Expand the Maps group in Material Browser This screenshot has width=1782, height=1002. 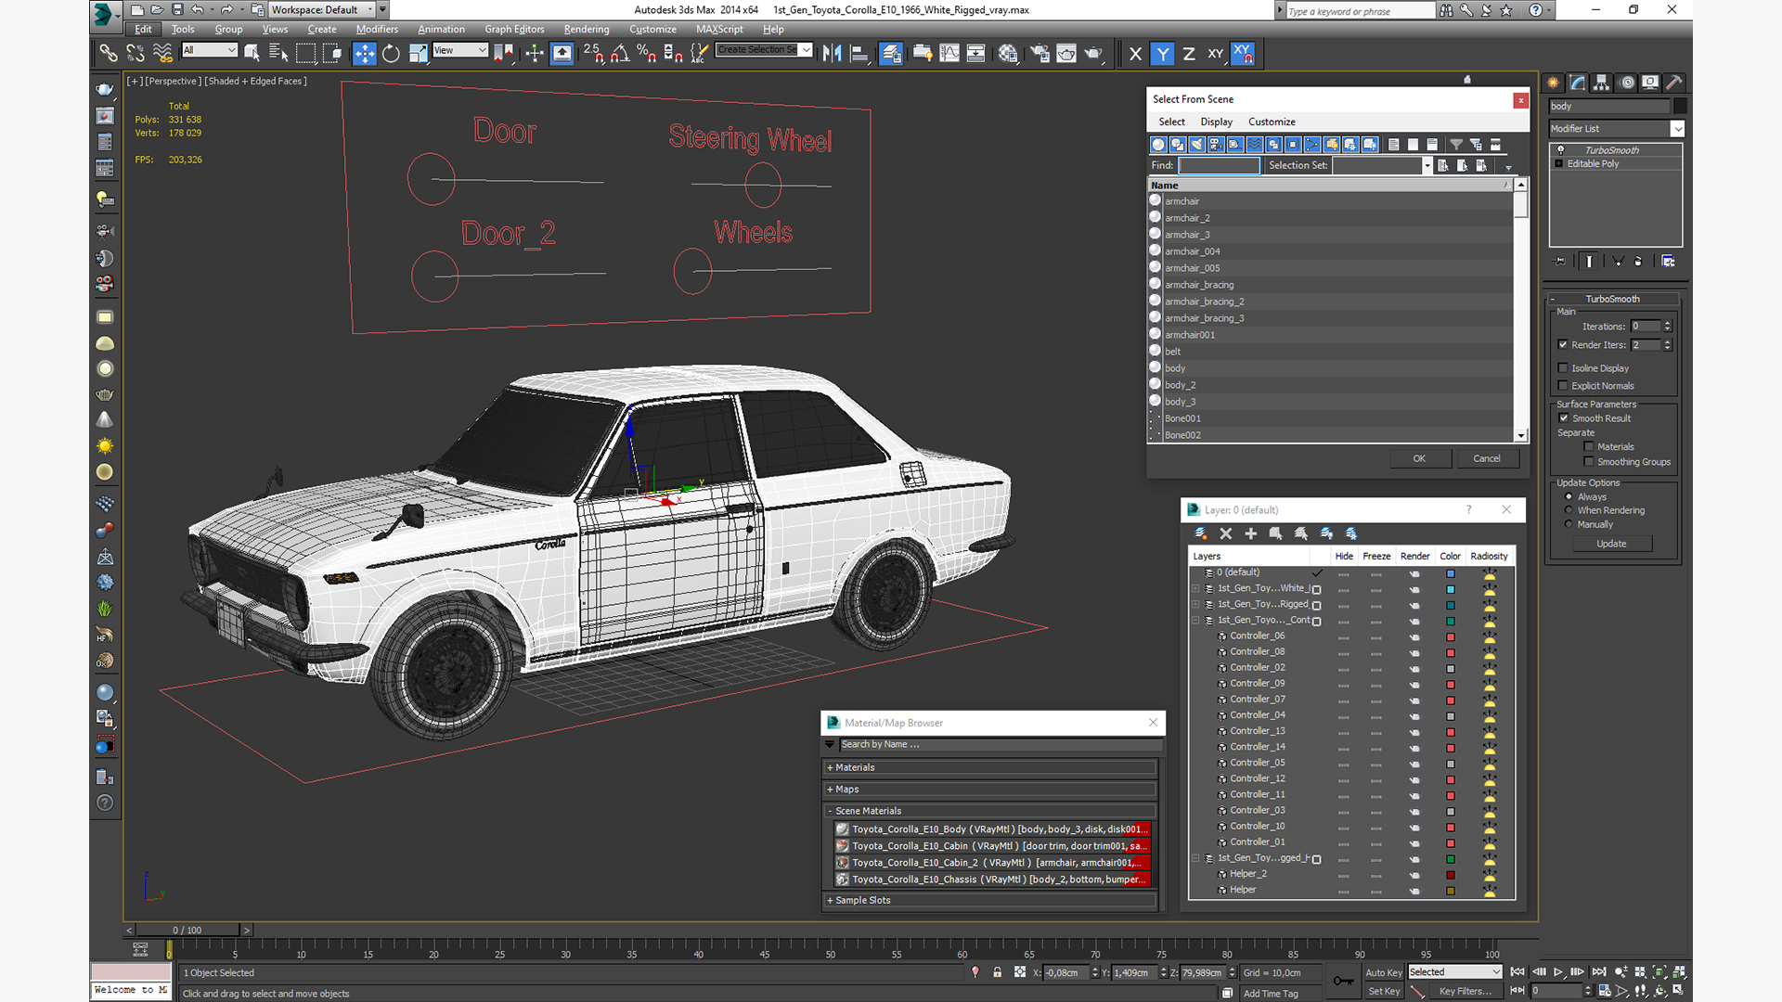click(x=989, y=790)
